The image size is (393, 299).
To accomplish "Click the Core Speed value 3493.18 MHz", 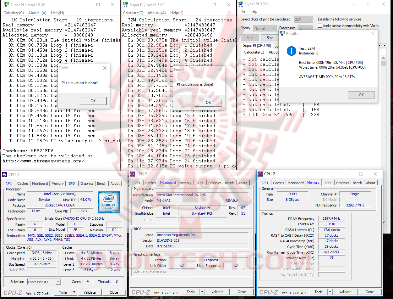I will tap(42, 253).
